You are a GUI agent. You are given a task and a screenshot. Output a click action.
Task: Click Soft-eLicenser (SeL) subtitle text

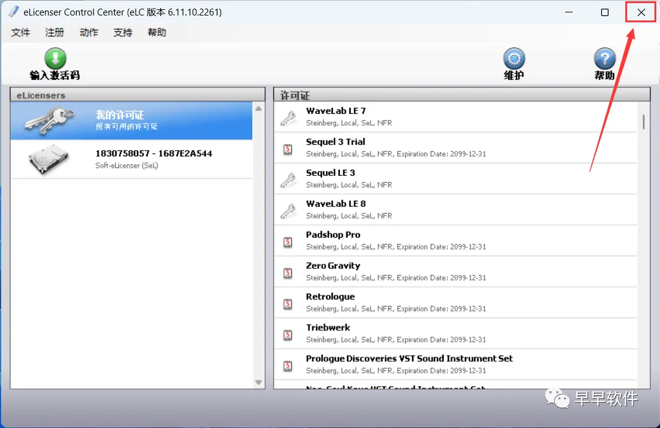[x=126, y=165]
